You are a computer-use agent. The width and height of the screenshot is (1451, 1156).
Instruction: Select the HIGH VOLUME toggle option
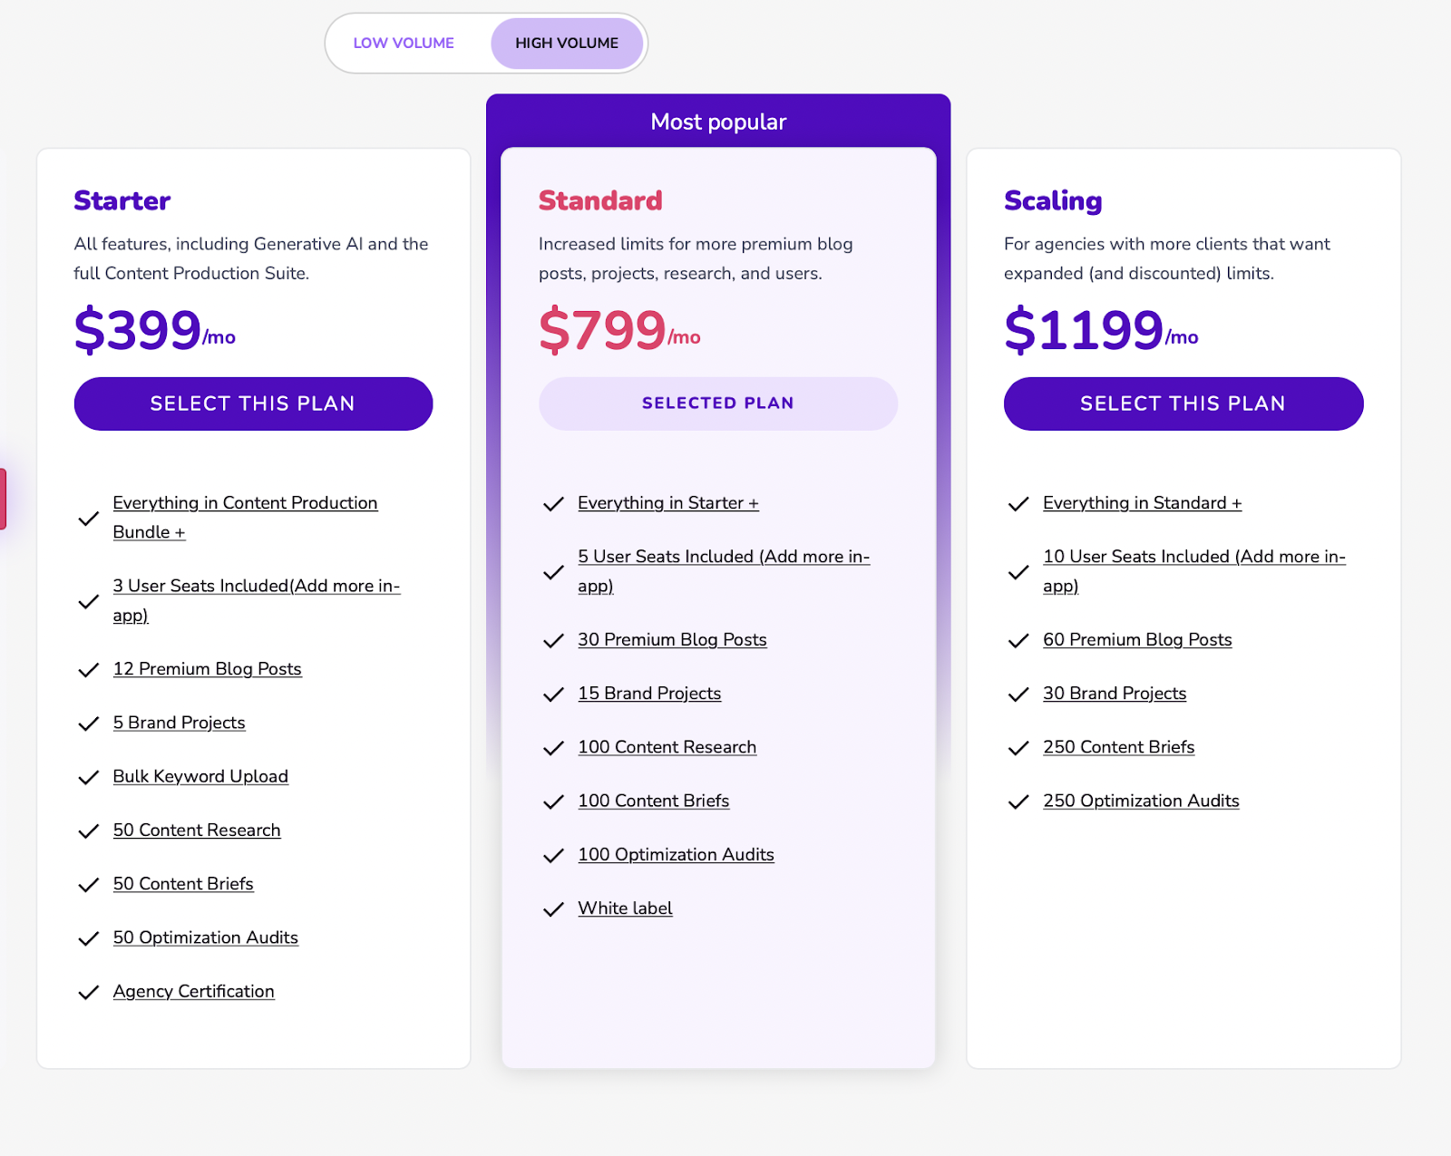[x=567, y=43]
